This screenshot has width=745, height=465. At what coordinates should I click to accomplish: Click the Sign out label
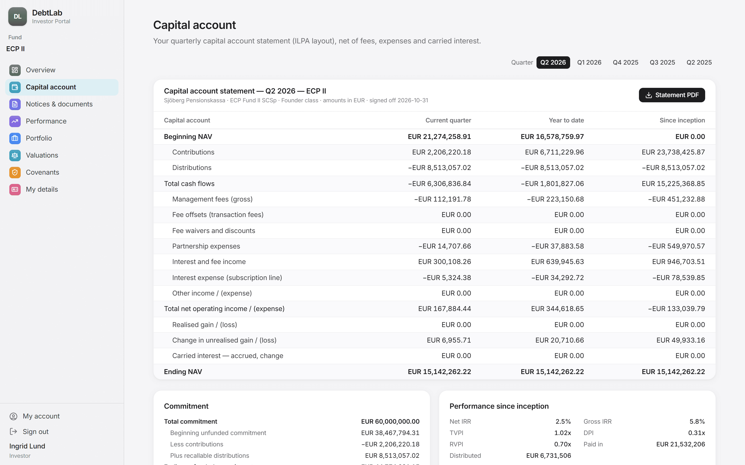(x=36, y=431)
